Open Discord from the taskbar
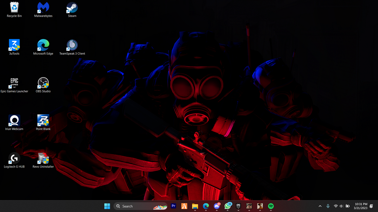The height and width of the screenshot is (212, 378). [x=217, y=206]
